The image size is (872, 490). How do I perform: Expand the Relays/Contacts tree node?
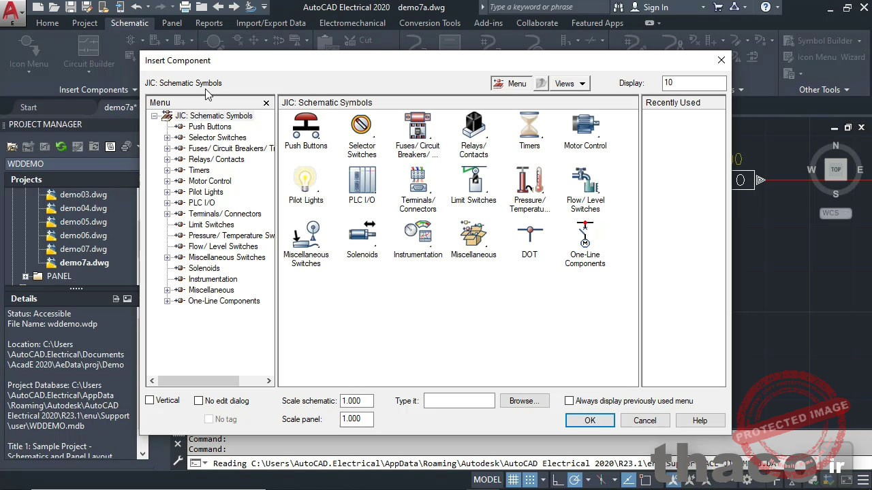(168, 159)
